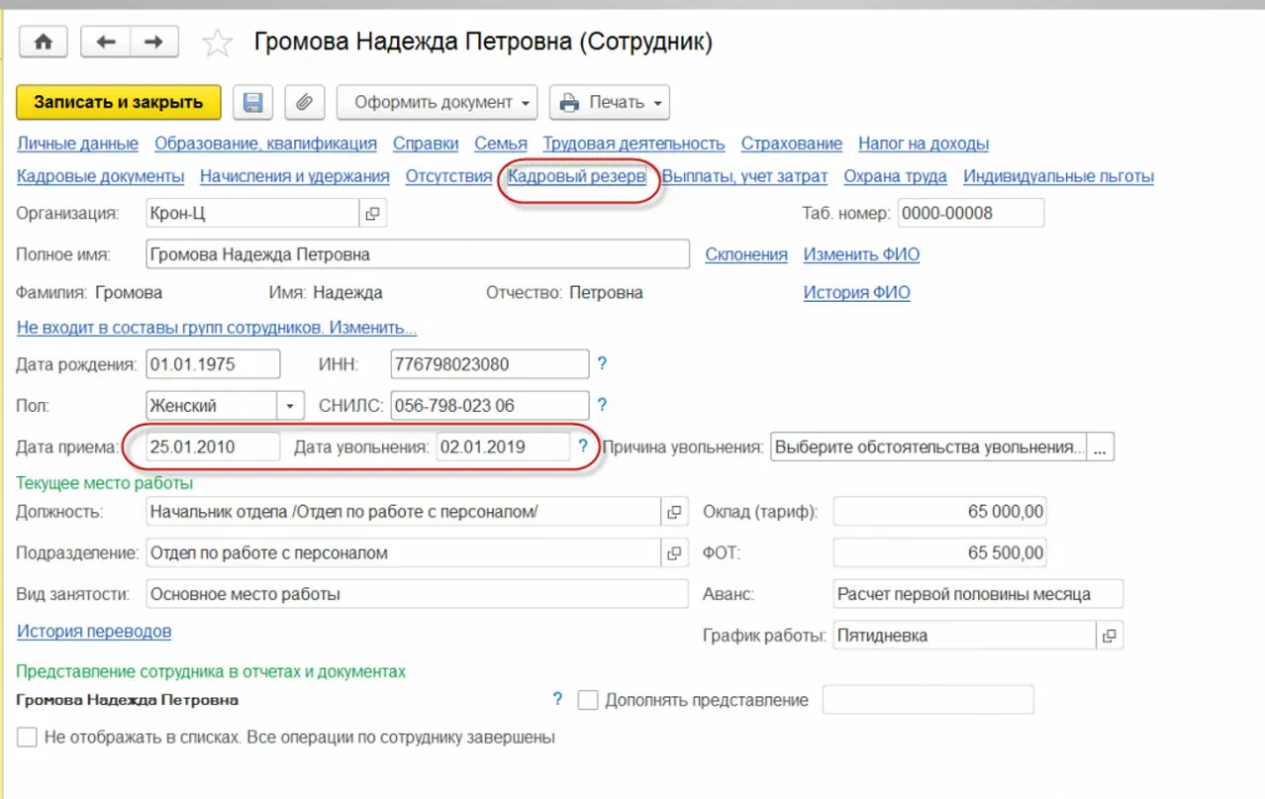
Task: Open the График работы record icon
Action: click(1110, 636)
